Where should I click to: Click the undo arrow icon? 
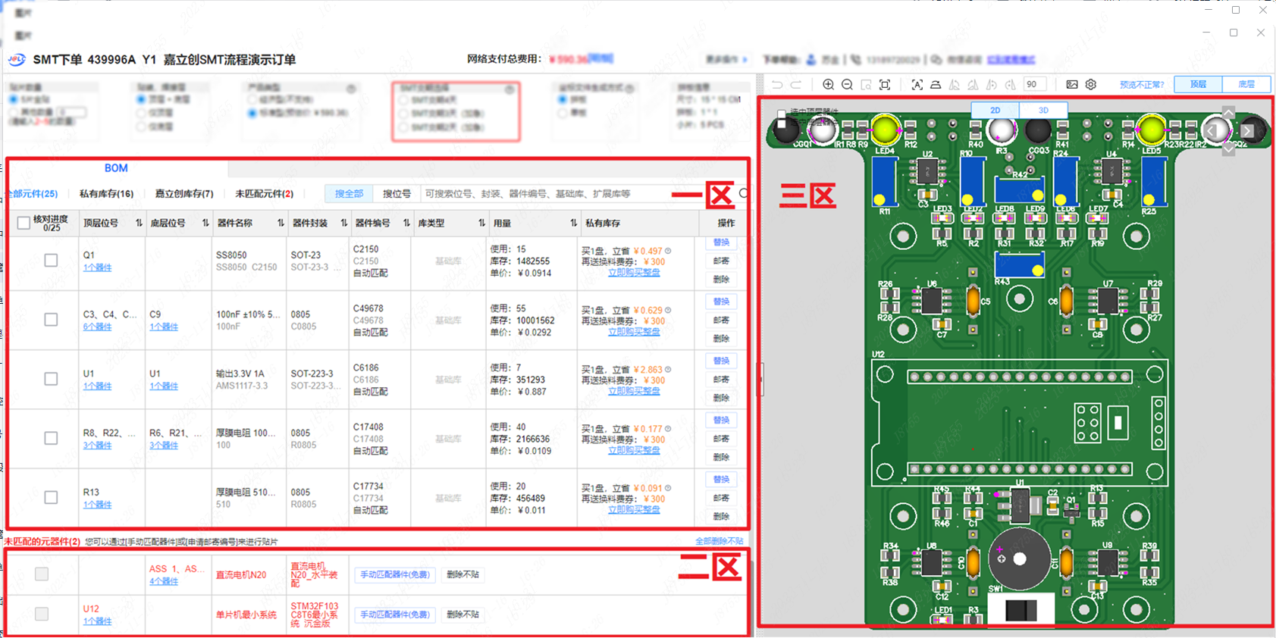(777, 85)
